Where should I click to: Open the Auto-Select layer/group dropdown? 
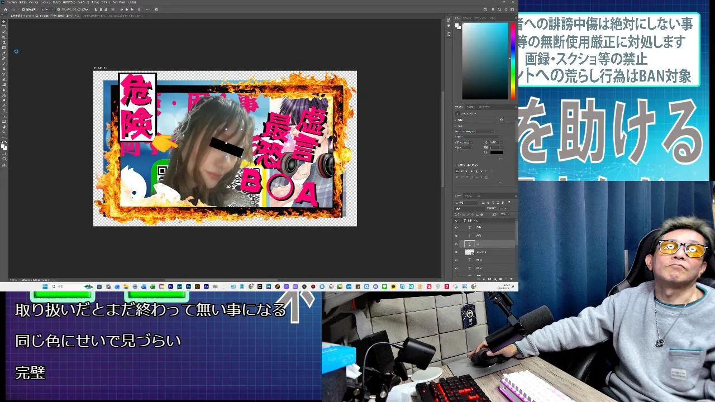pos(47,9)
